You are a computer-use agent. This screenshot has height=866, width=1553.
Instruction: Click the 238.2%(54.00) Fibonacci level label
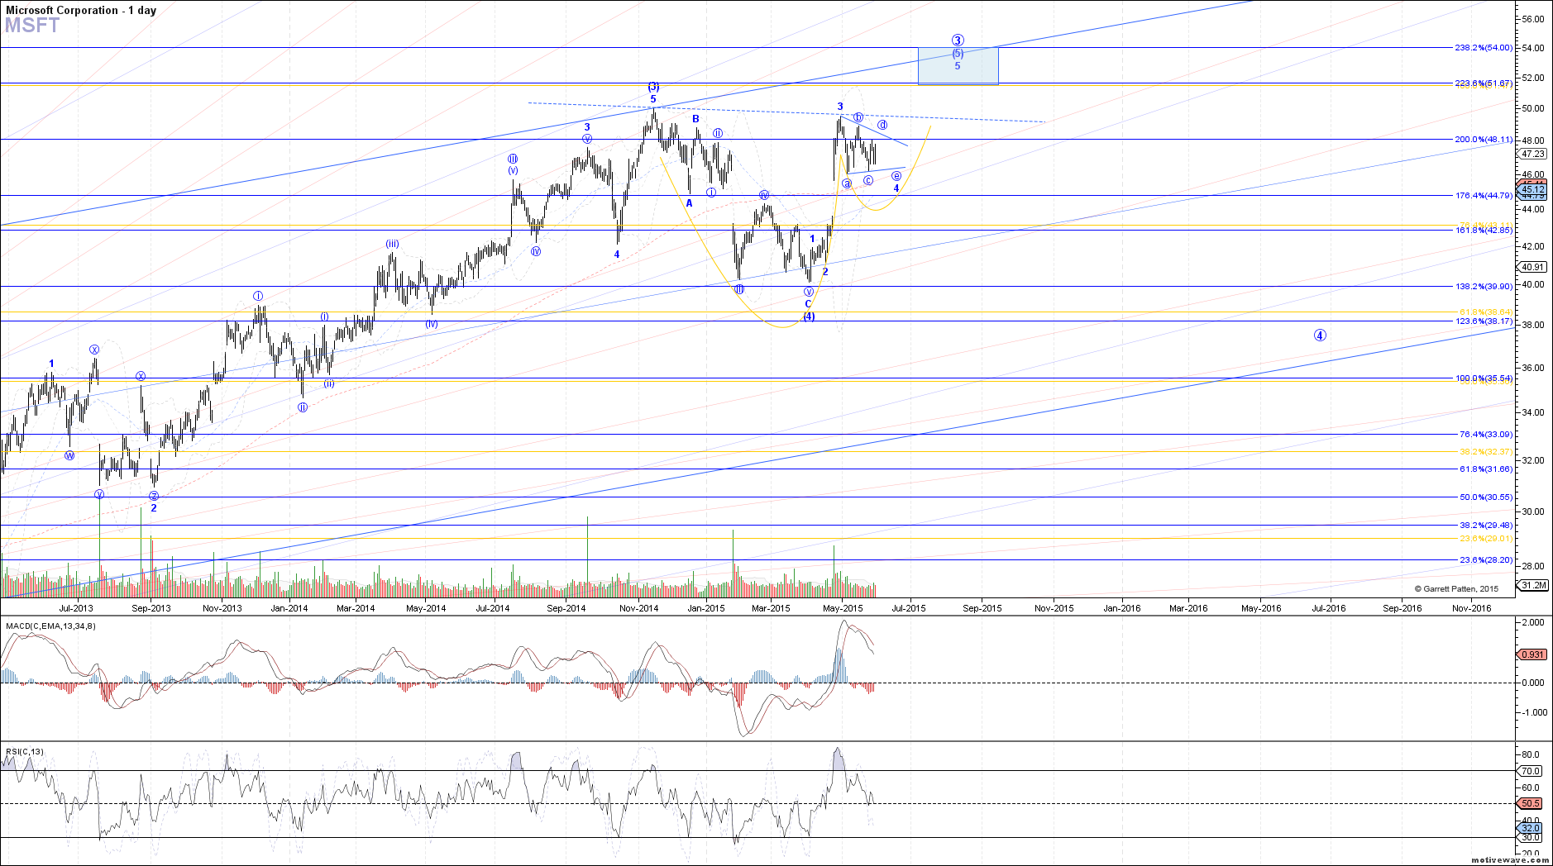point(1484,48)
